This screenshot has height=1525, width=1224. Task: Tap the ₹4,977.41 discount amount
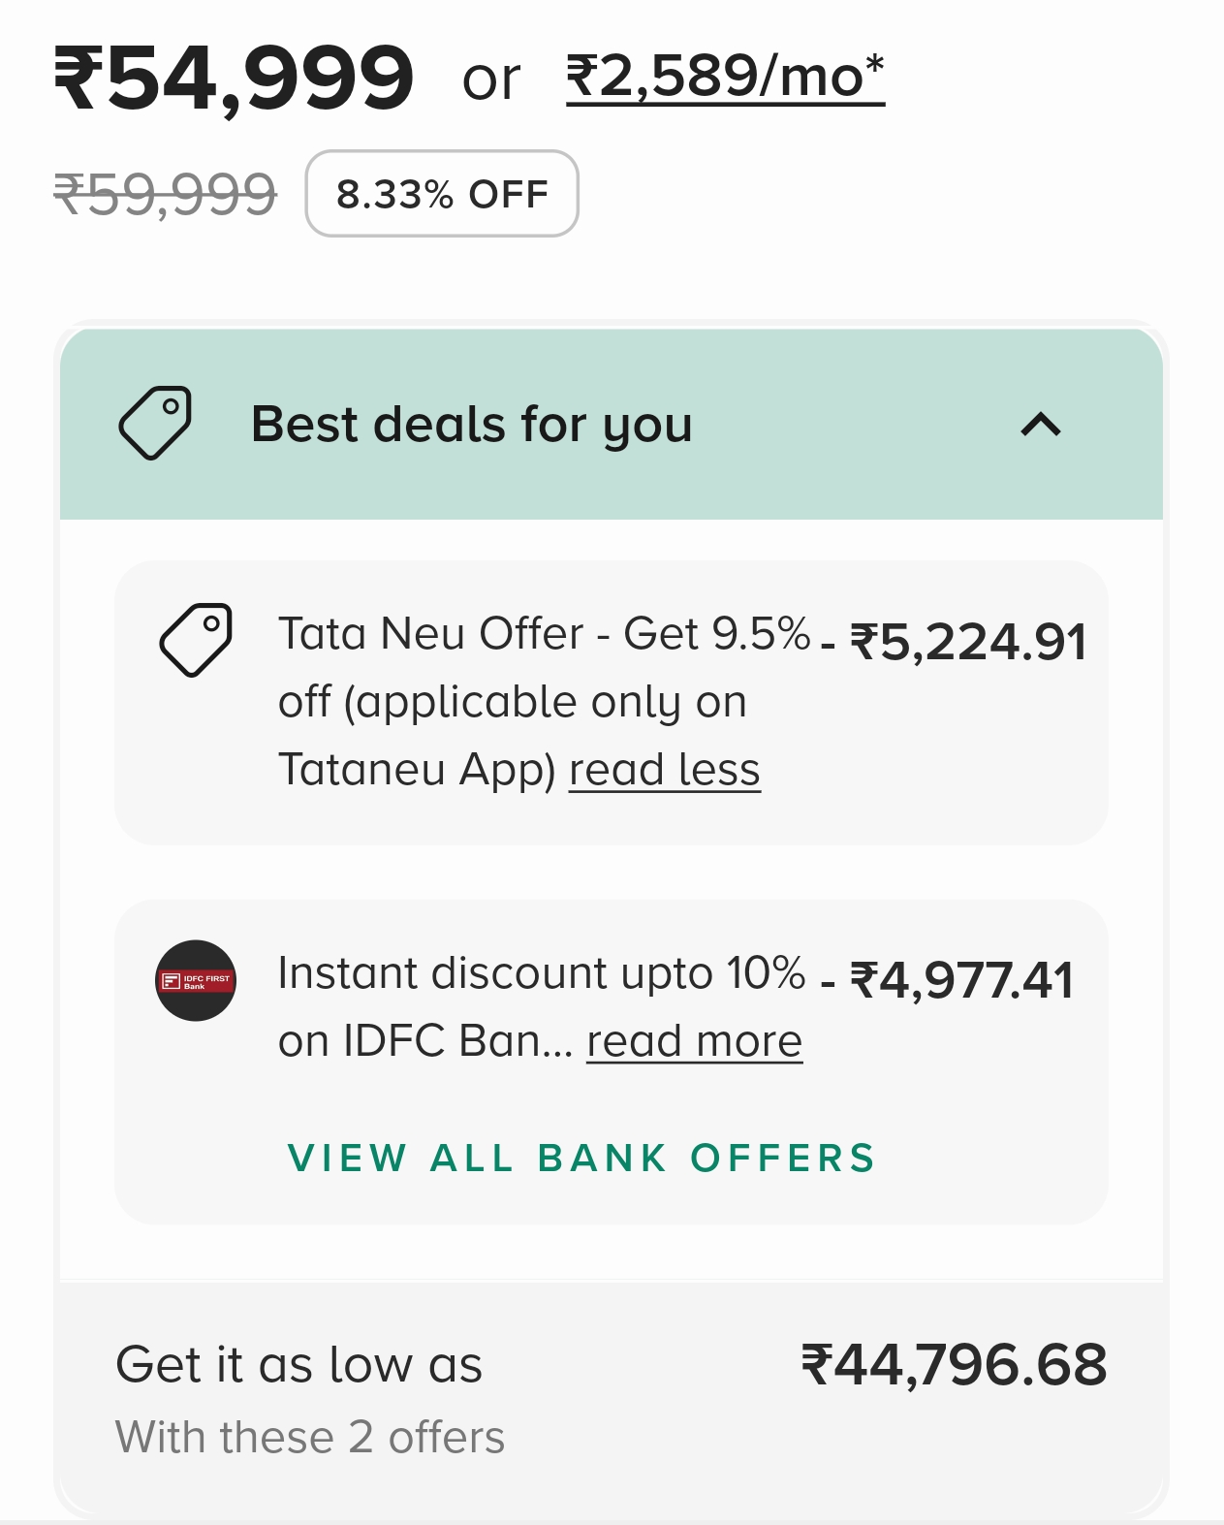[x=961, y=980]
